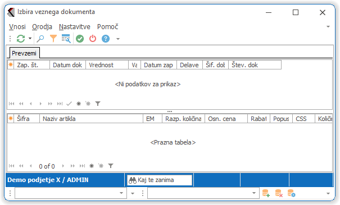This screenshot has width=340, height=205.
Task: Expand the main toolbar options arrow
Action: pyautogui.click(x=118, y=39)
